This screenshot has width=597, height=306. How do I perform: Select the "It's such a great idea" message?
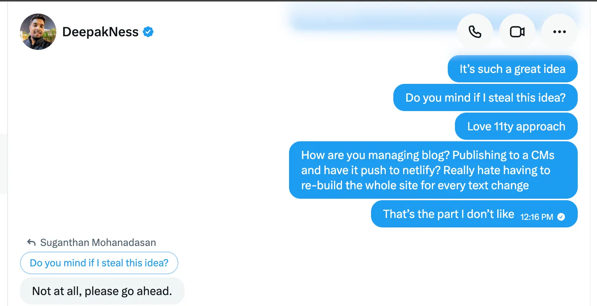point(512,69)
